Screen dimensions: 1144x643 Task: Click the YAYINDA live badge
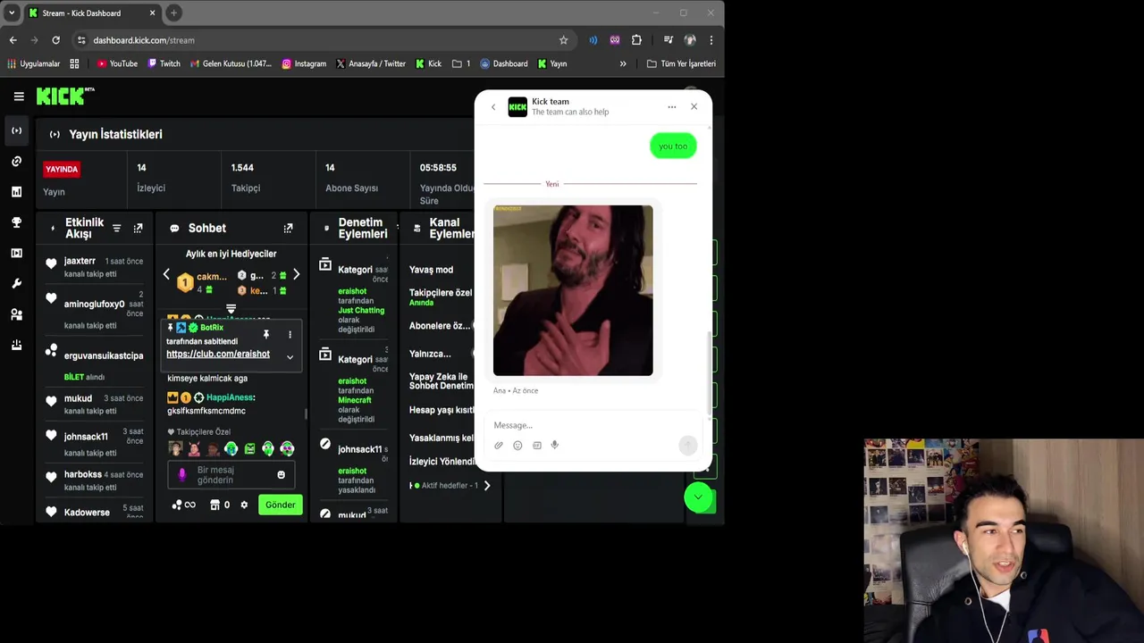tap(62, 169)
